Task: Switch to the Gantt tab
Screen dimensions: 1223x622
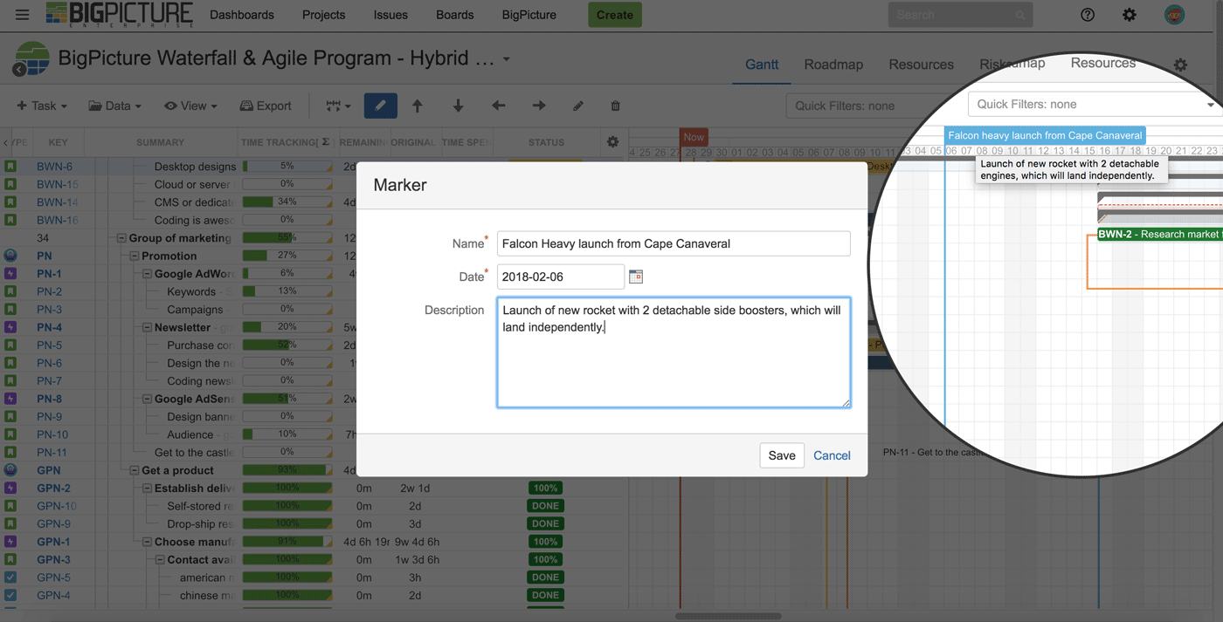Action: (762, 65)
